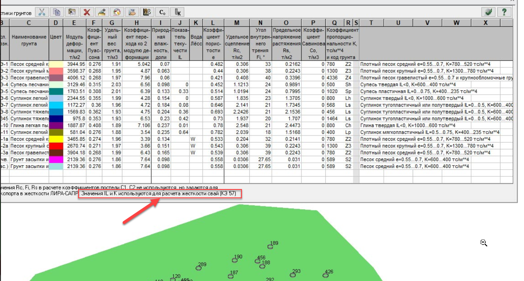Viewport: 524px width, 281px height.
Task: Click the W water cell for Песок гравелистый
Action: click(193, 153)
